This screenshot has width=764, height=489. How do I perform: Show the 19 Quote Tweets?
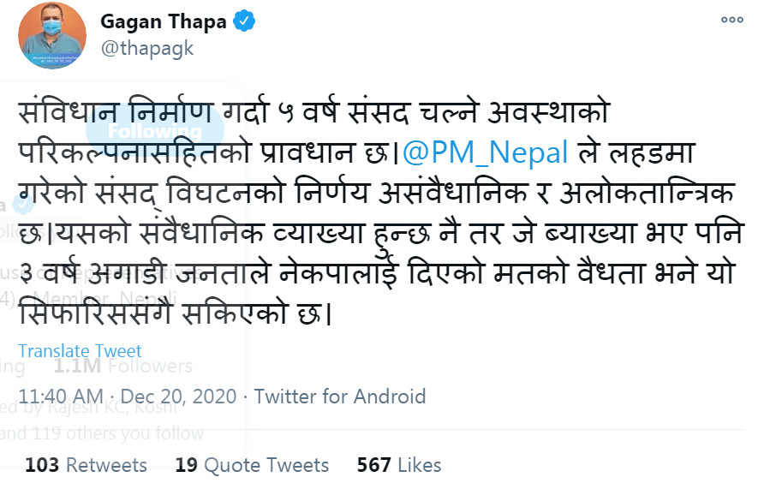(x=252, y=465)
